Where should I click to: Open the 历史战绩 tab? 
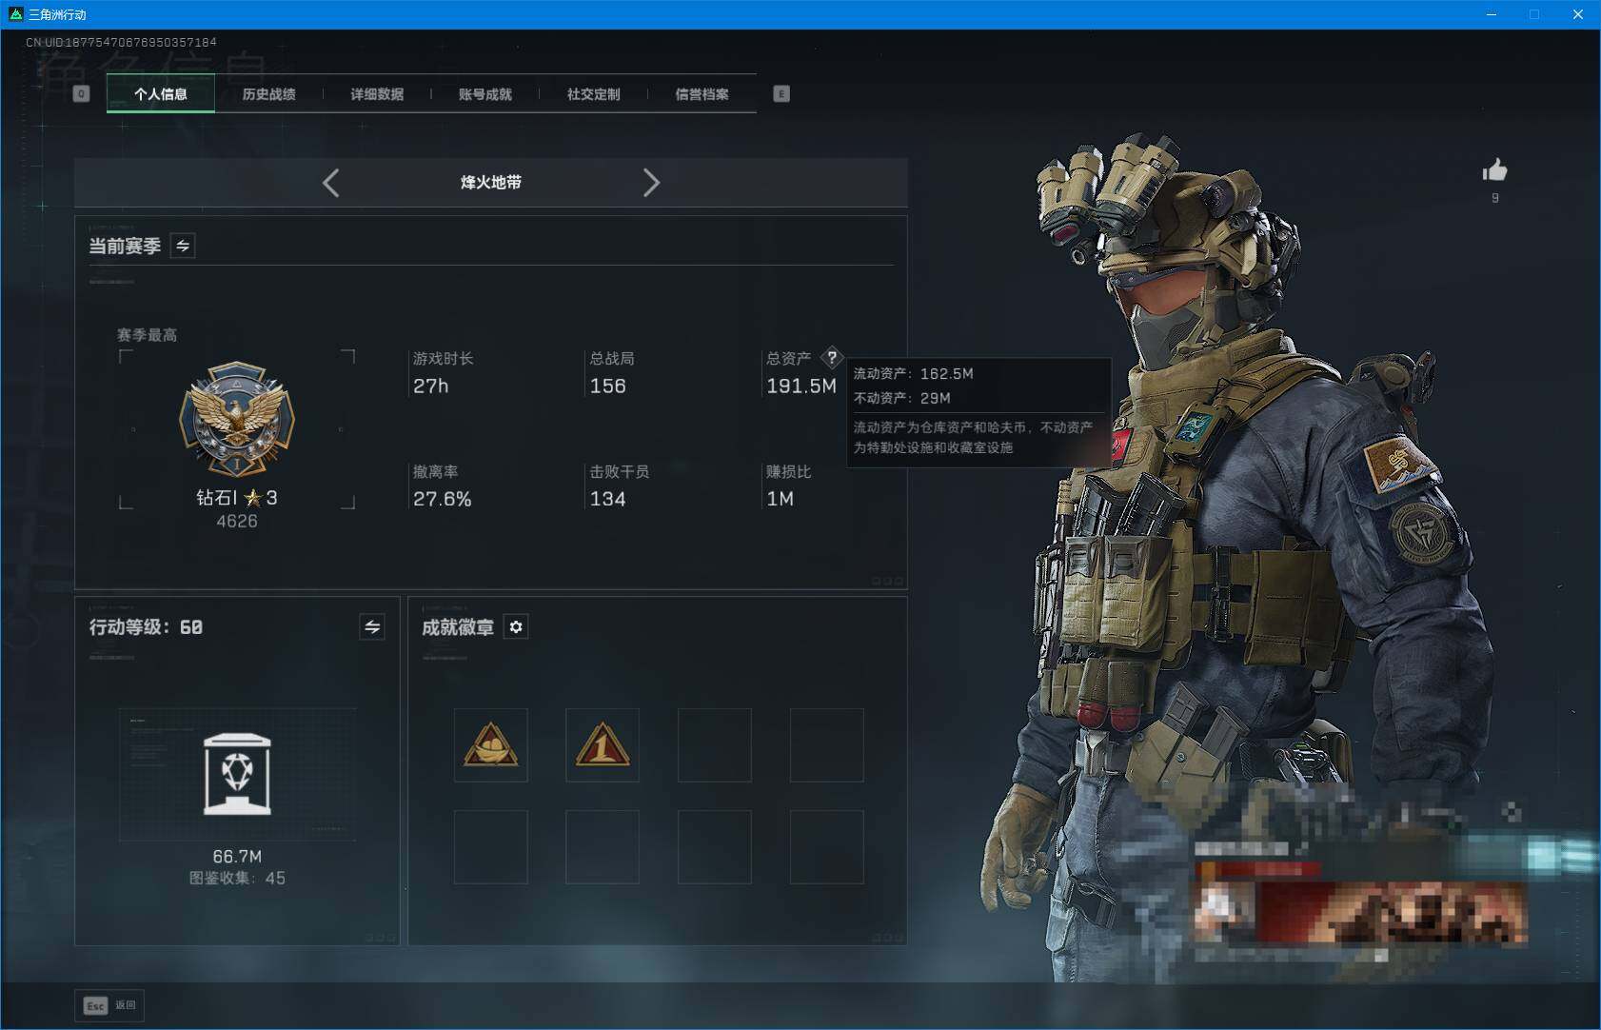coord(269,94)
